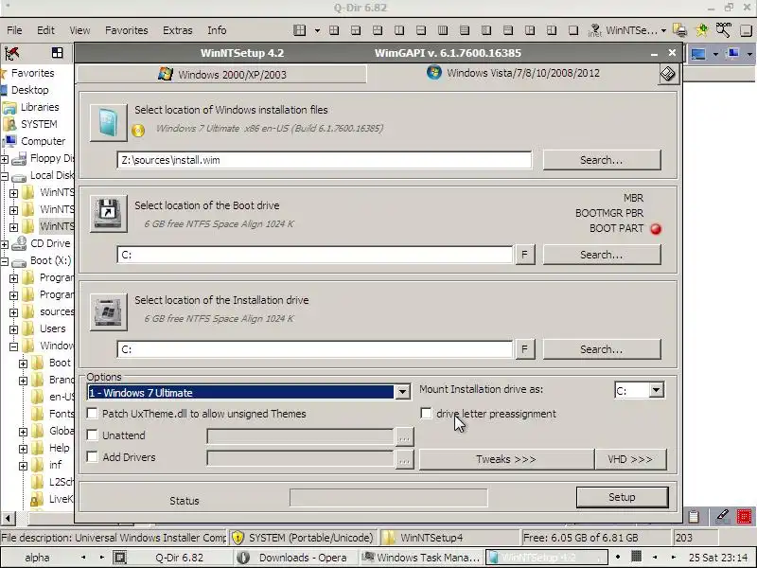The image size is (757, 568).
Task: Open dropdown arrow beside pane layout selector
Action: point(317,30)
